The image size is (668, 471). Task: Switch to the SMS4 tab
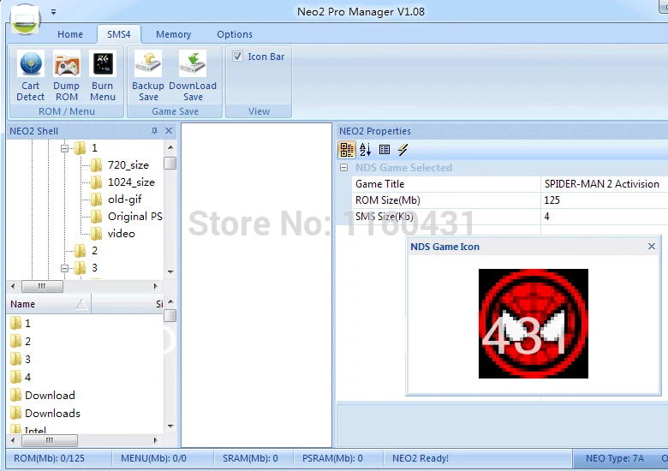point(119,34)
